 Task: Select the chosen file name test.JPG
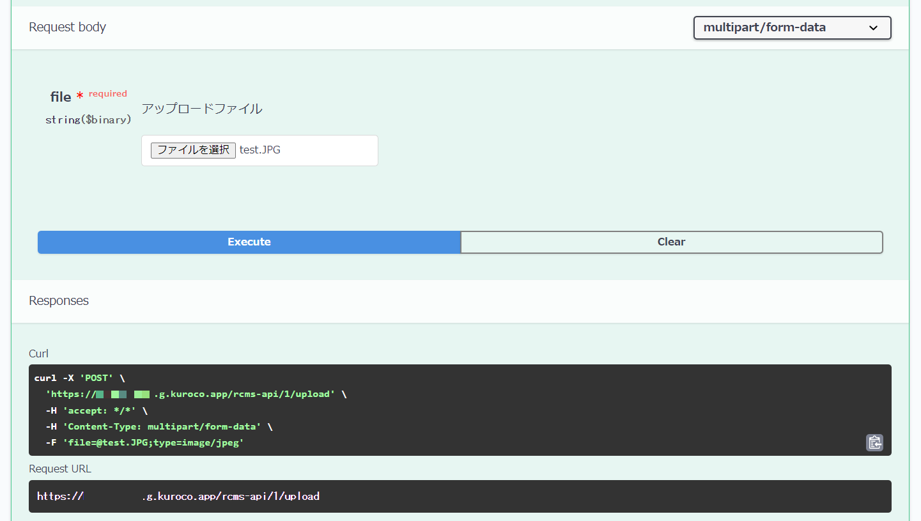pyautogui.click(x=260, y=150)
